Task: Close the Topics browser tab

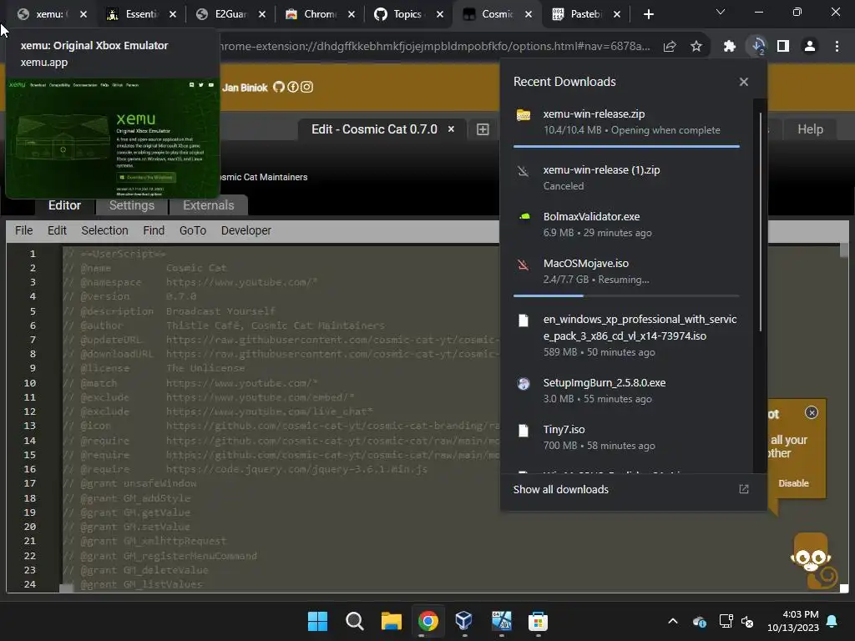Action: 440,14
